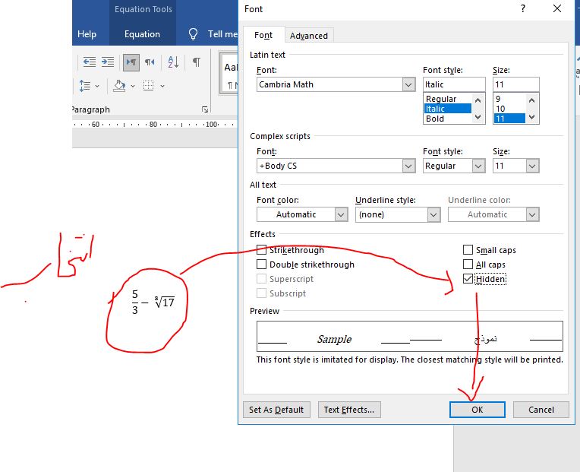Toggle Show/Hide paragraph marks icon
The height and width of the screenshot is (472, 580).
pyautogui.click(x=196, y=62)
